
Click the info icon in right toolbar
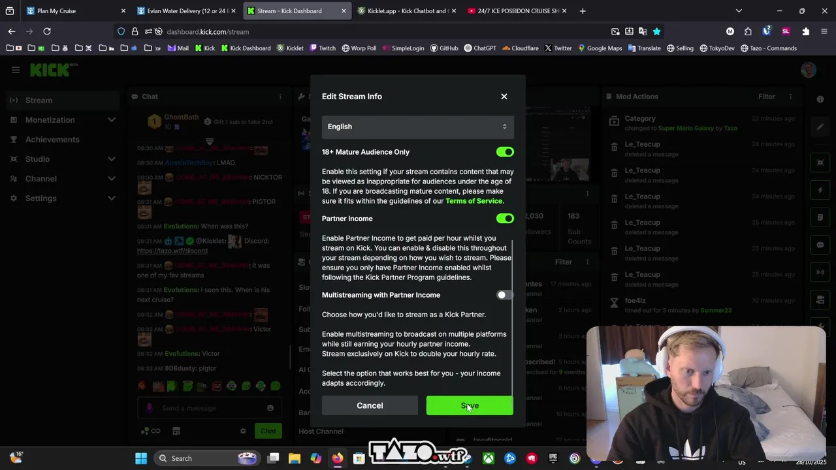(x=820, y=99)
